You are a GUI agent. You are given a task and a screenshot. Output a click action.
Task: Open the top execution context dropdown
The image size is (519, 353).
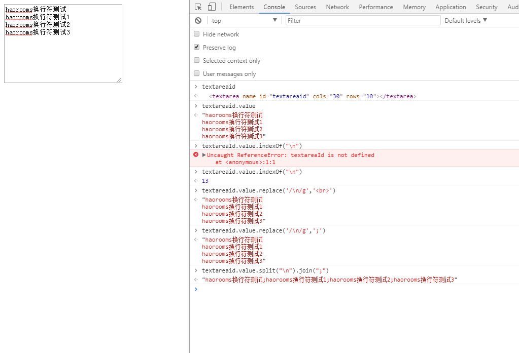(244, 20)
